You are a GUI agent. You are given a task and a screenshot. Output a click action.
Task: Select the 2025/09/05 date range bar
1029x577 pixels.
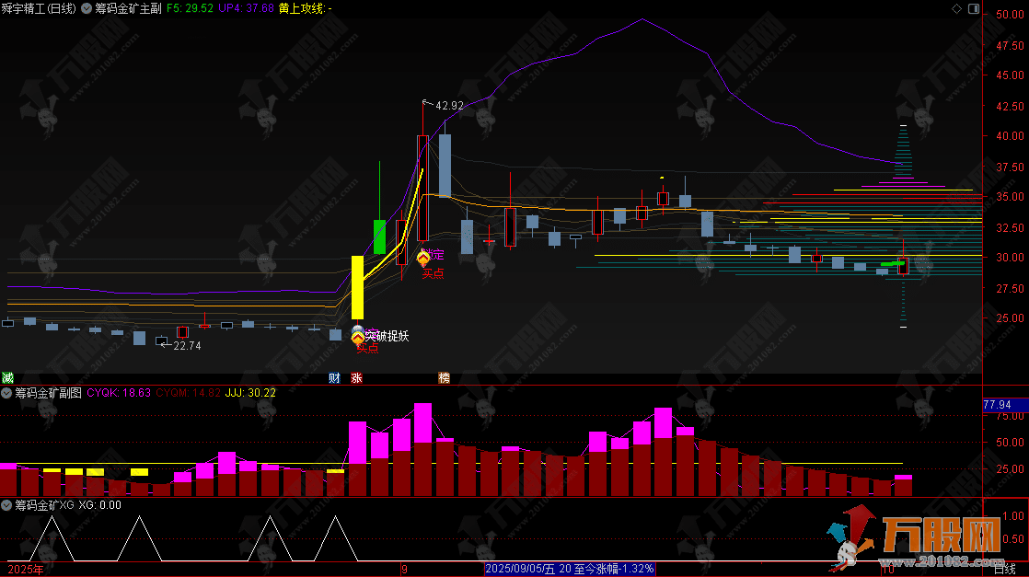(x=570, y=570)
